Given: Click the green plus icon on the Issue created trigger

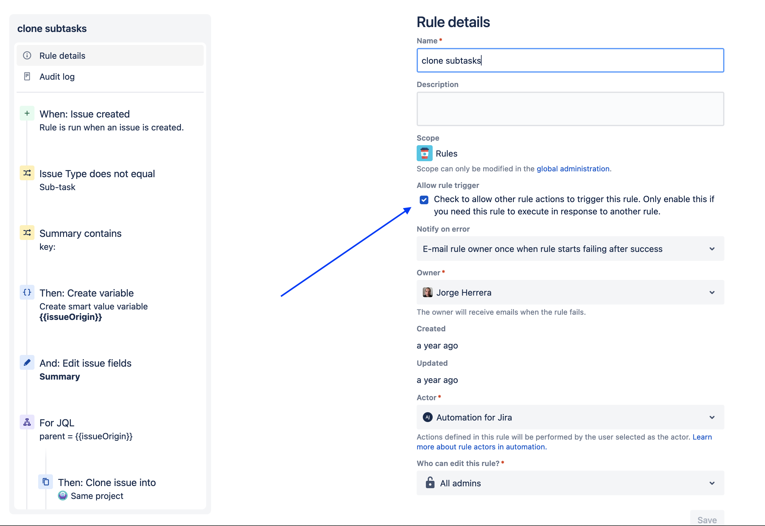Looking at the screenshot, I should [x=27, y=113].
